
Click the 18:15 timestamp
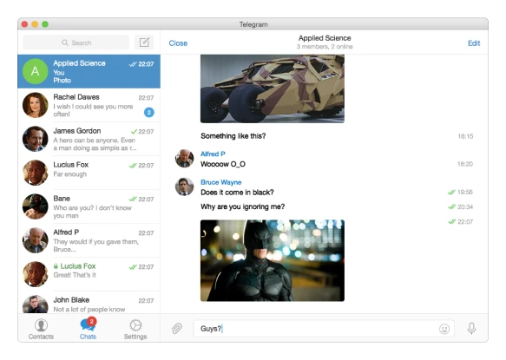coord(465,136)
